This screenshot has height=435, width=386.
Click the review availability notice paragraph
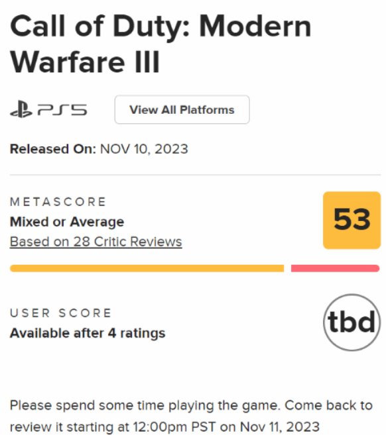[191, 416]
